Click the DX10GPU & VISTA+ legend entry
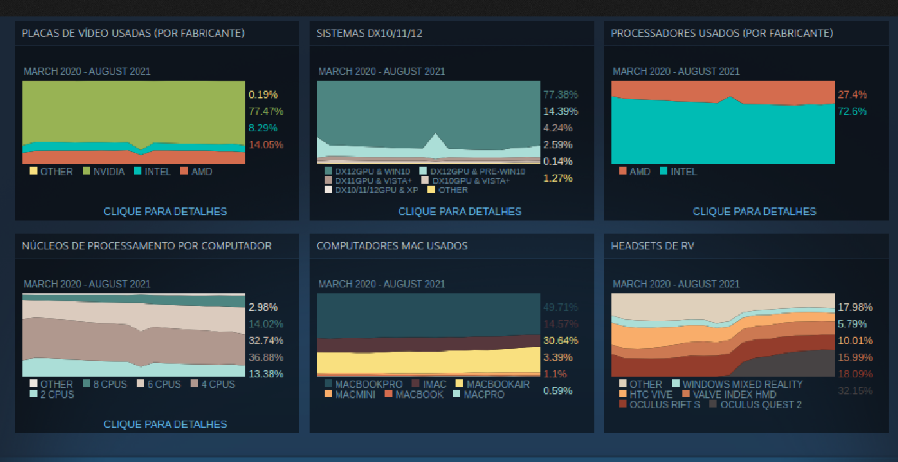 coord(465,180)
